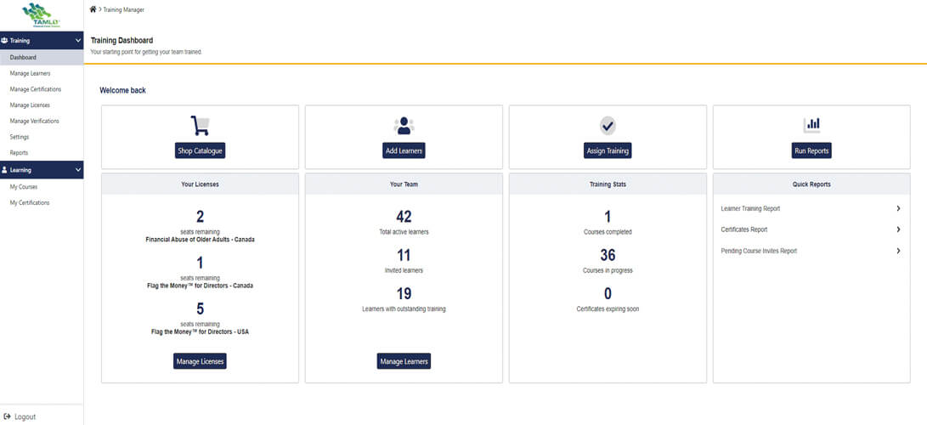Go to Manage Certifications in the sidebar
The width and height of the screenshot is (927, 425).
tap(35, 89)
